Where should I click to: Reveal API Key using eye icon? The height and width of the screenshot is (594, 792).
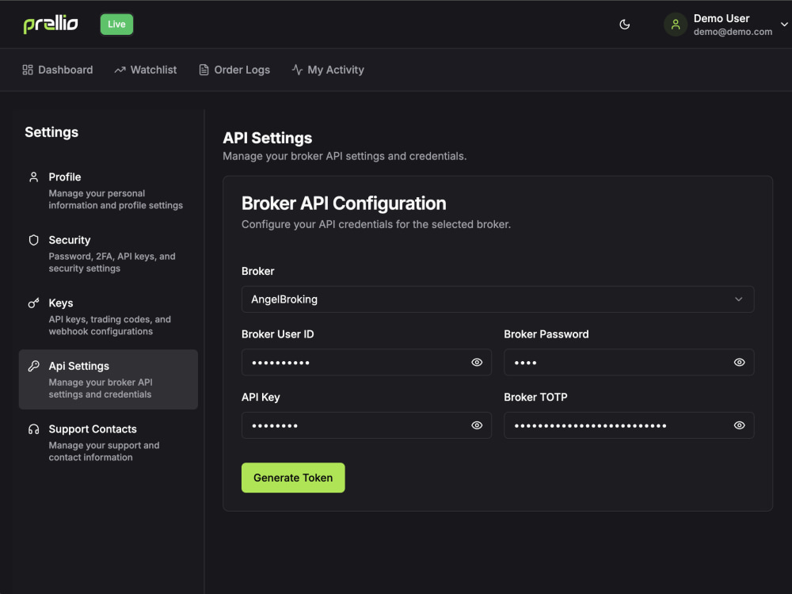[477, 425]
